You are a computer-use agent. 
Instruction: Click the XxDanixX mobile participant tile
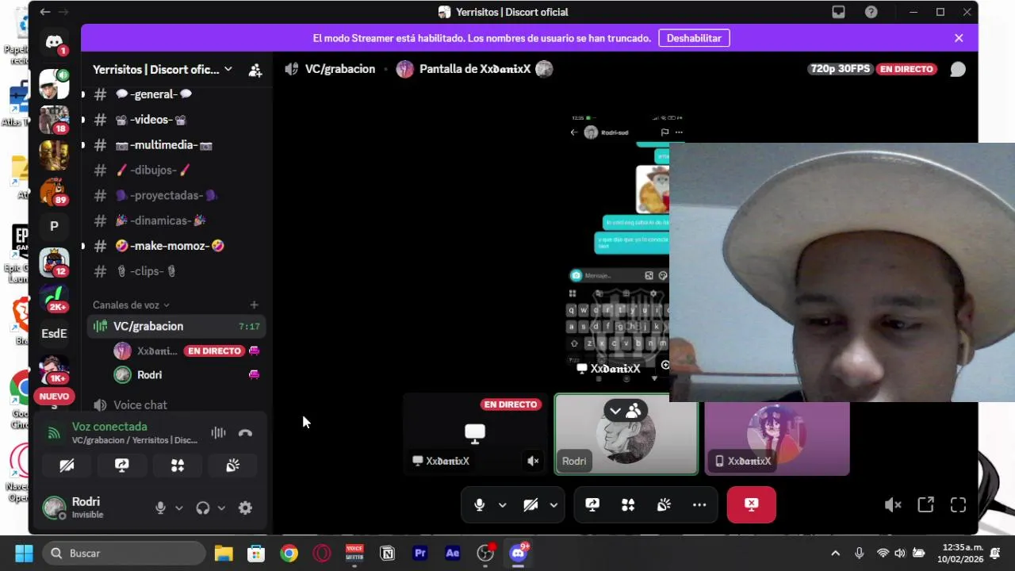(x=776, y=439)
